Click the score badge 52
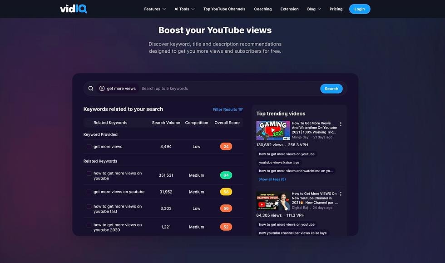Screen dimensions: 445x263 click(x=226, y=227)
